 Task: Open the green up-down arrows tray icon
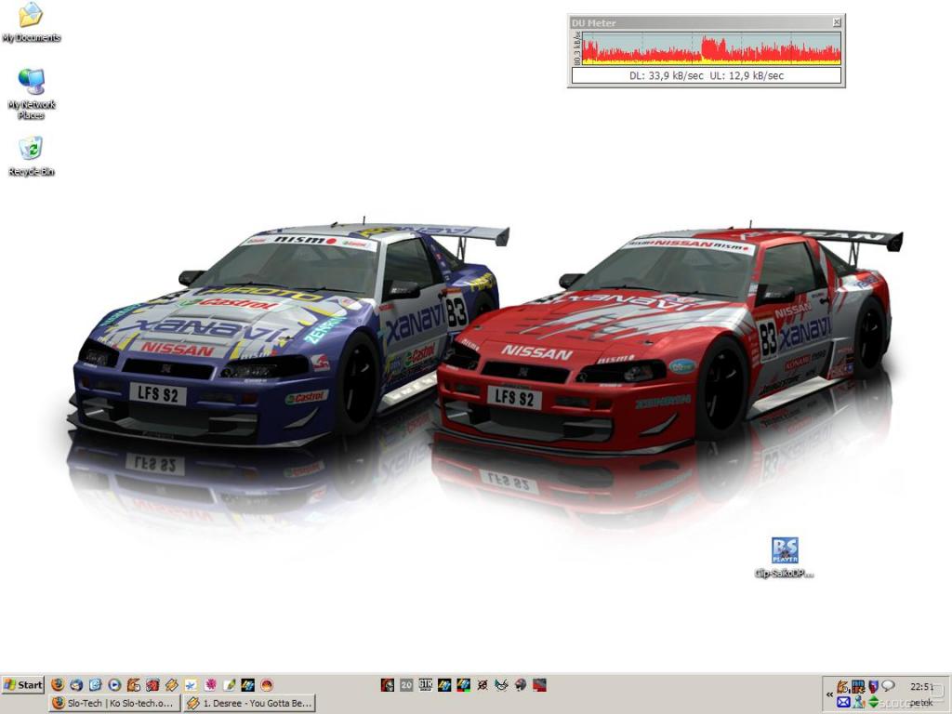click(873, 702)
